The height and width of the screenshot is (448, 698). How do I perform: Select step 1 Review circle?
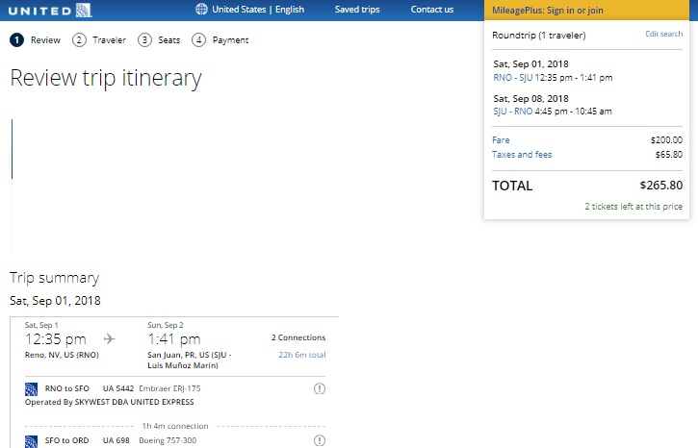17,40
